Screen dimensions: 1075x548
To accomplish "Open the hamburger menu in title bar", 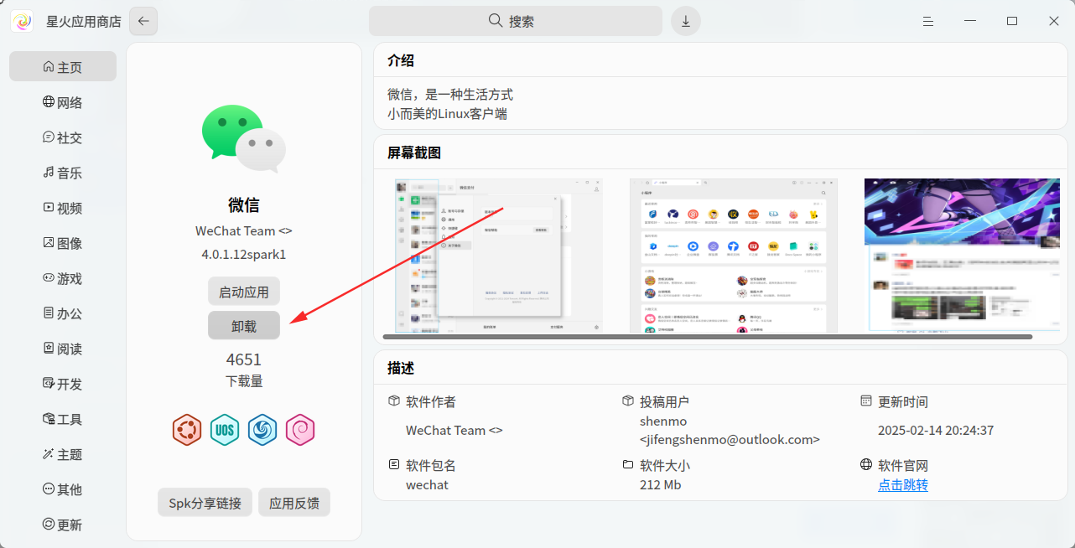I will (x=928, y=21).
